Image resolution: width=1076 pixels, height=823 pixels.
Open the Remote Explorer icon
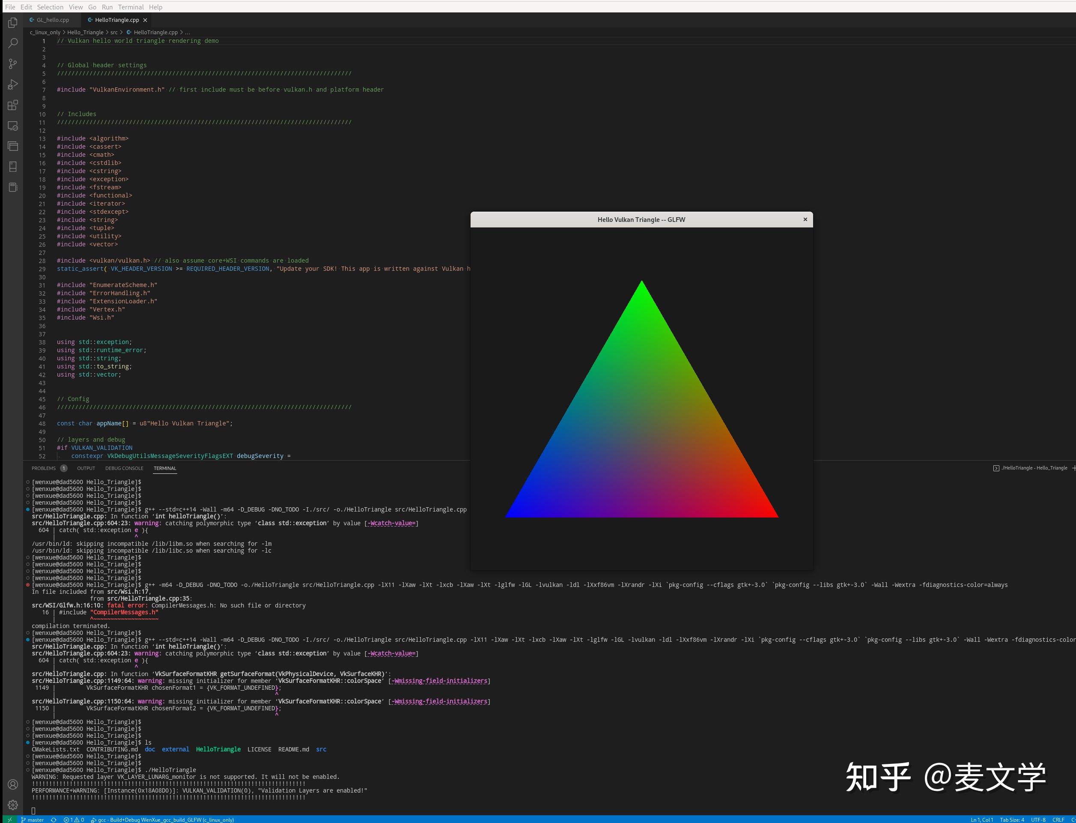point(13,126)
